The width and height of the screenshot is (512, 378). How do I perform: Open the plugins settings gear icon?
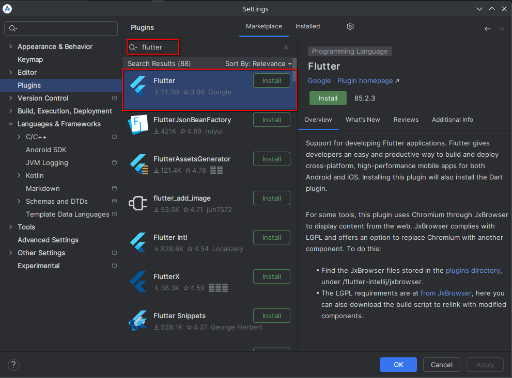(350, 26)
